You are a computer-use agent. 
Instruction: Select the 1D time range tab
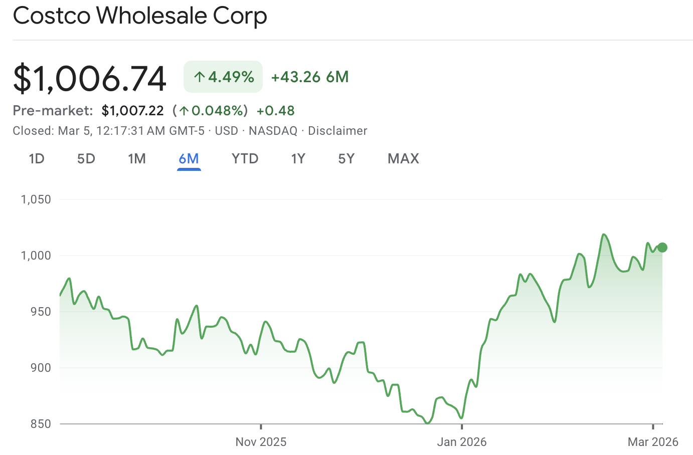click(37, 159)
